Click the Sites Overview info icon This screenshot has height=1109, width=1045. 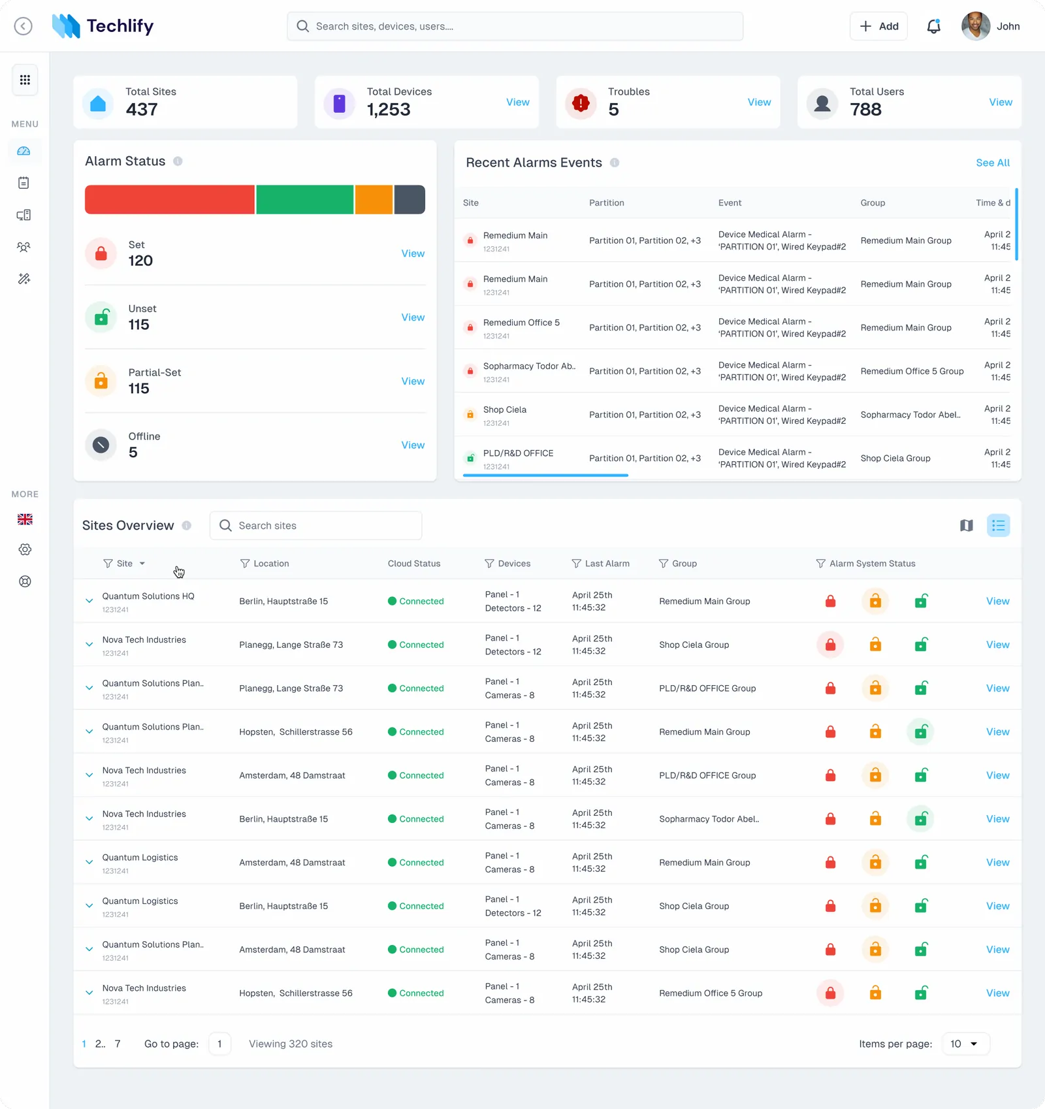(187, 526)
